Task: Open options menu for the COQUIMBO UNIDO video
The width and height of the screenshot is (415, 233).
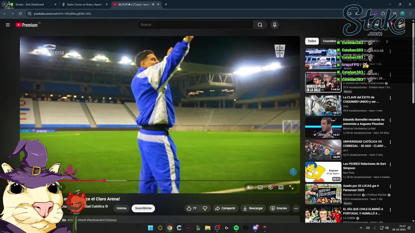Action: [390, 98]
